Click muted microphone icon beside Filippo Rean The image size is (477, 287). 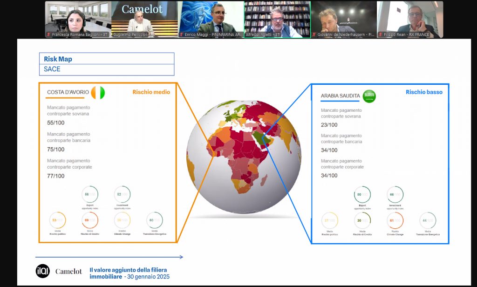pos(380,34)
